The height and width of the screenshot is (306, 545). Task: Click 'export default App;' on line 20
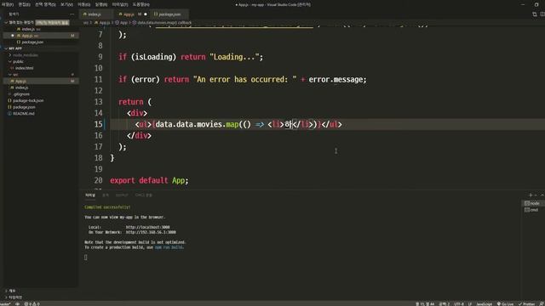click(149, 180)
